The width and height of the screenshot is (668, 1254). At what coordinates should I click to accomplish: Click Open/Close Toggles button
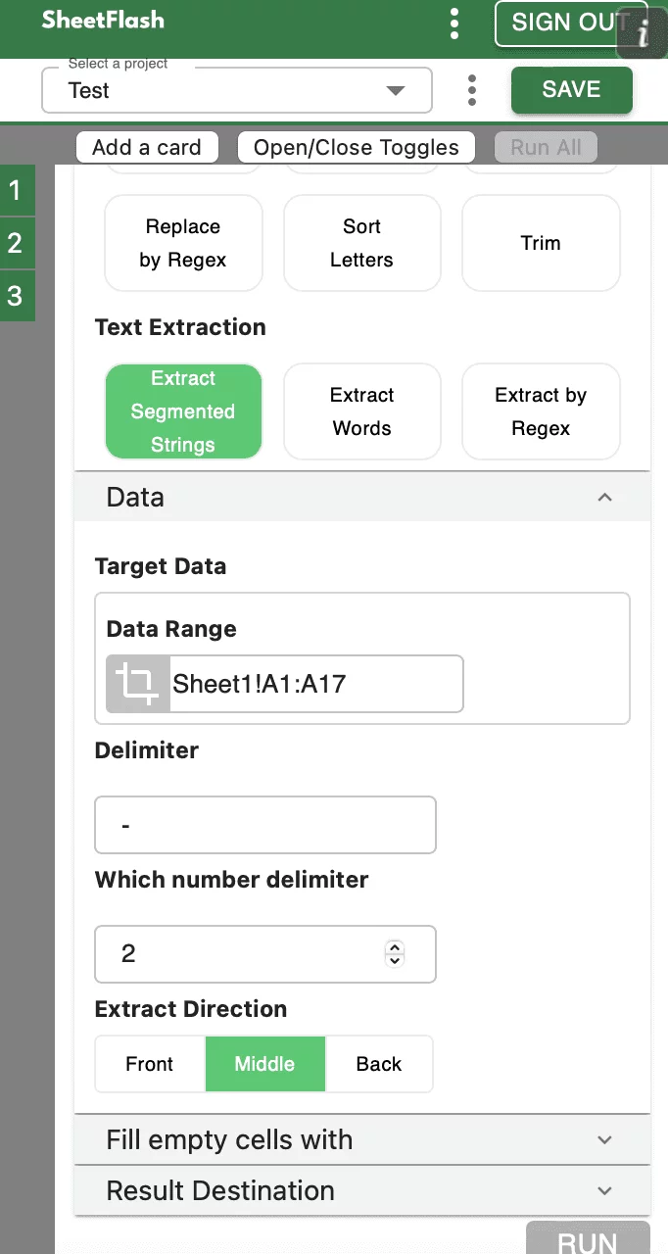click(x=356, y=148)
